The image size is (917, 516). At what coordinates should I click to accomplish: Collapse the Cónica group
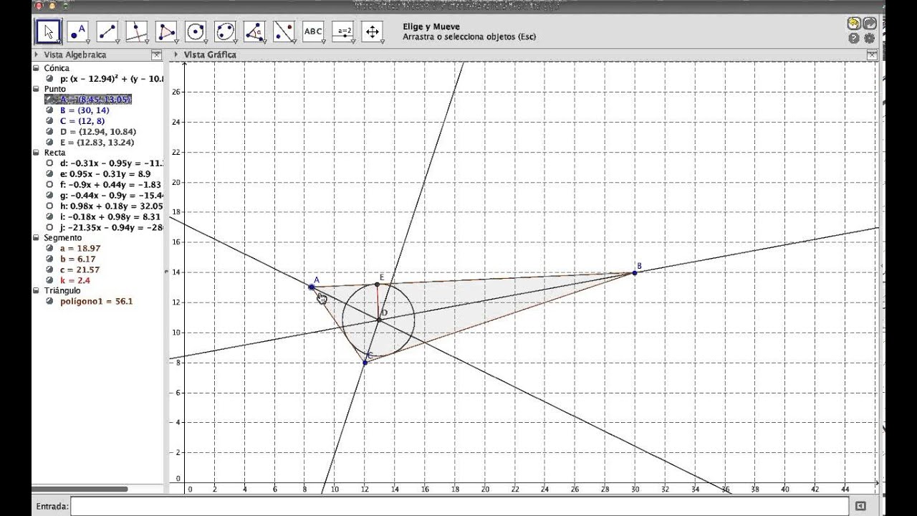point(37,68)
